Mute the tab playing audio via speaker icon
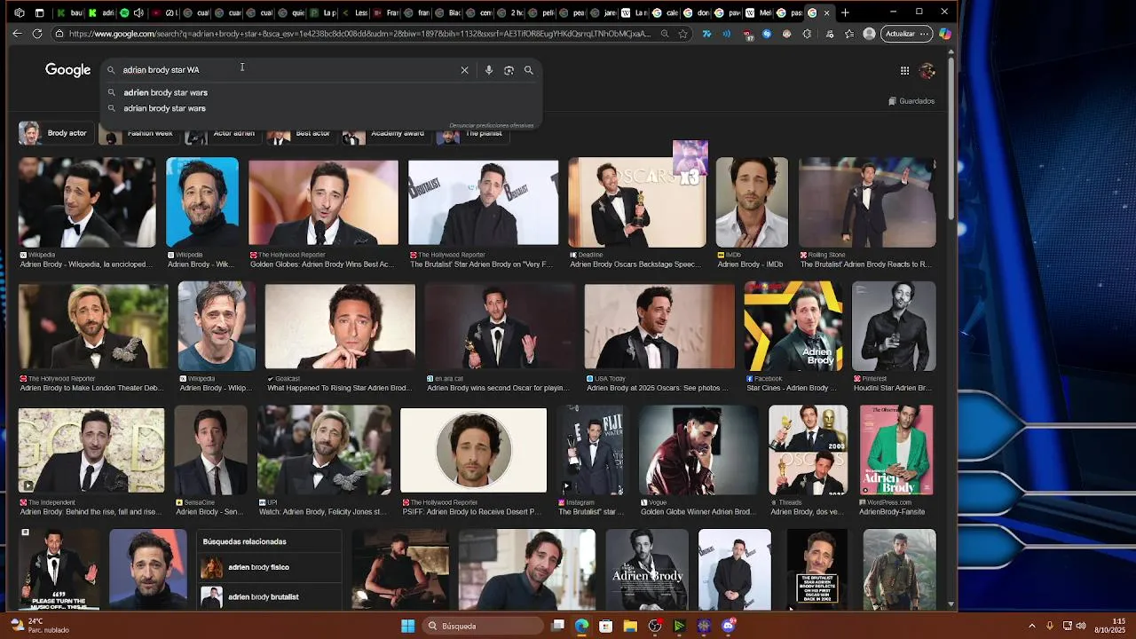1136x639 pixels. (x=139, y=12)
